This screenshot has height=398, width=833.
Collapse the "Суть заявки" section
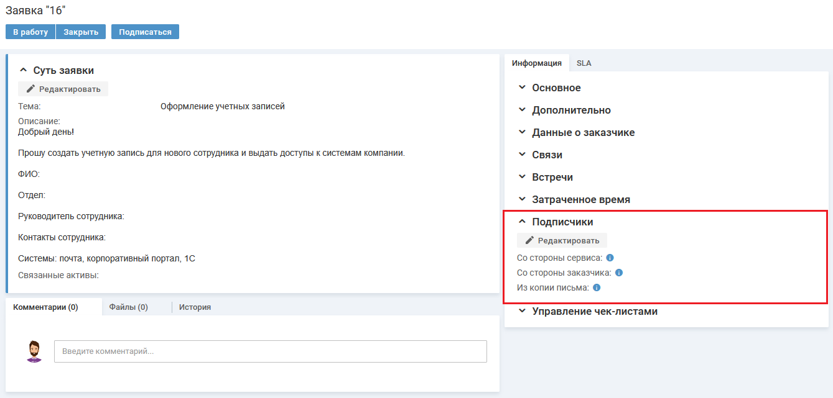(x=24, y=71)
